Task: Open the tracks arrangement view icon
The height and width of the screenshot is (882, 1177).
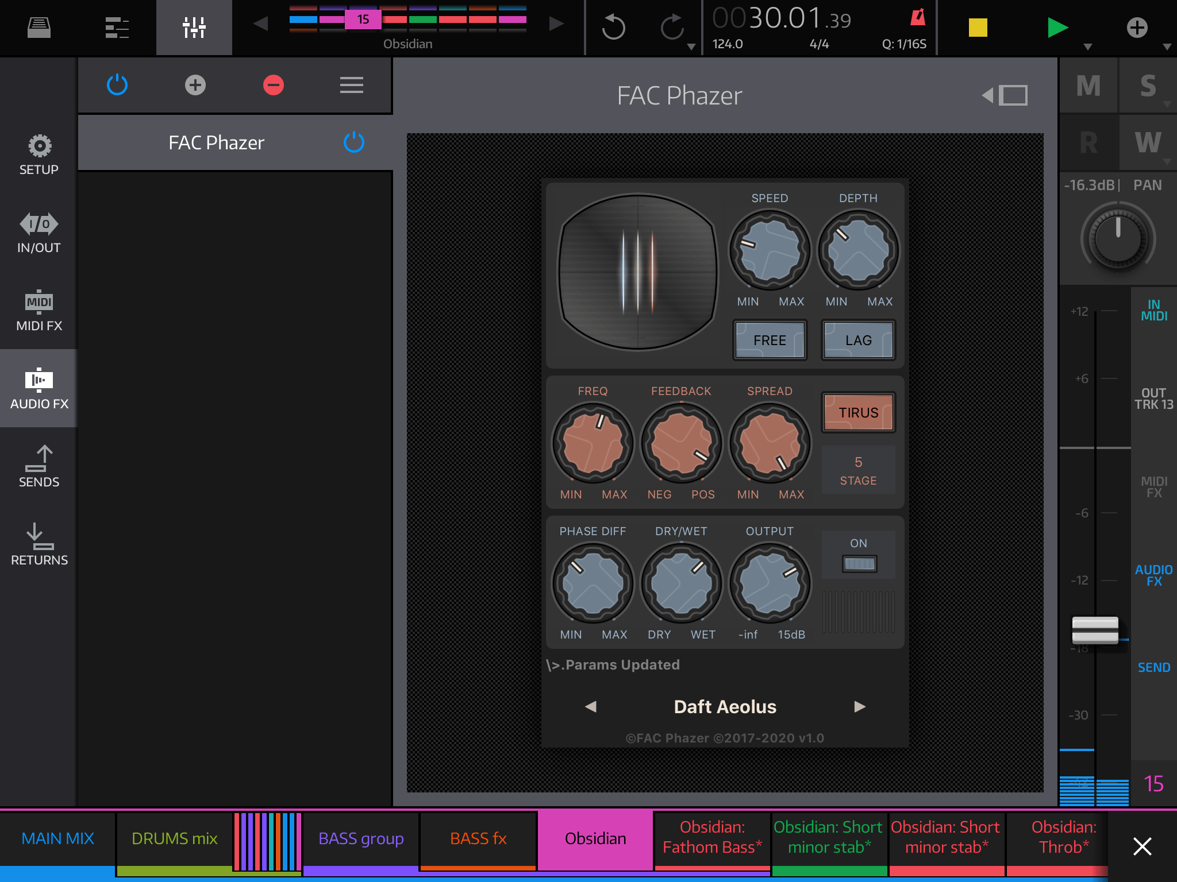Action: pos(117,27)
